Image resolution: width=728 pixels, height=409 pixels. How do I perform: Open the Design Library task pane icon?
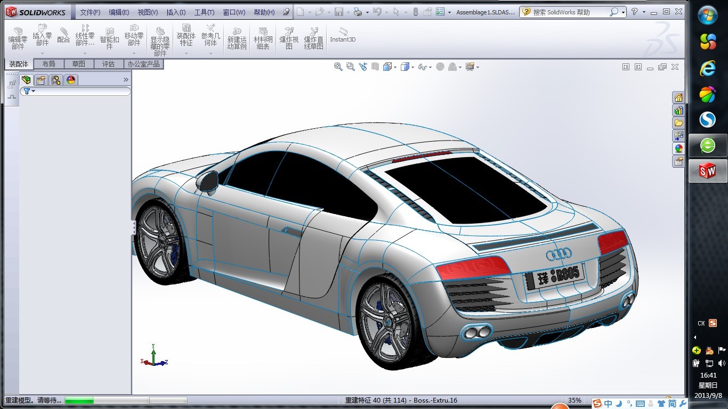[678, 110]
